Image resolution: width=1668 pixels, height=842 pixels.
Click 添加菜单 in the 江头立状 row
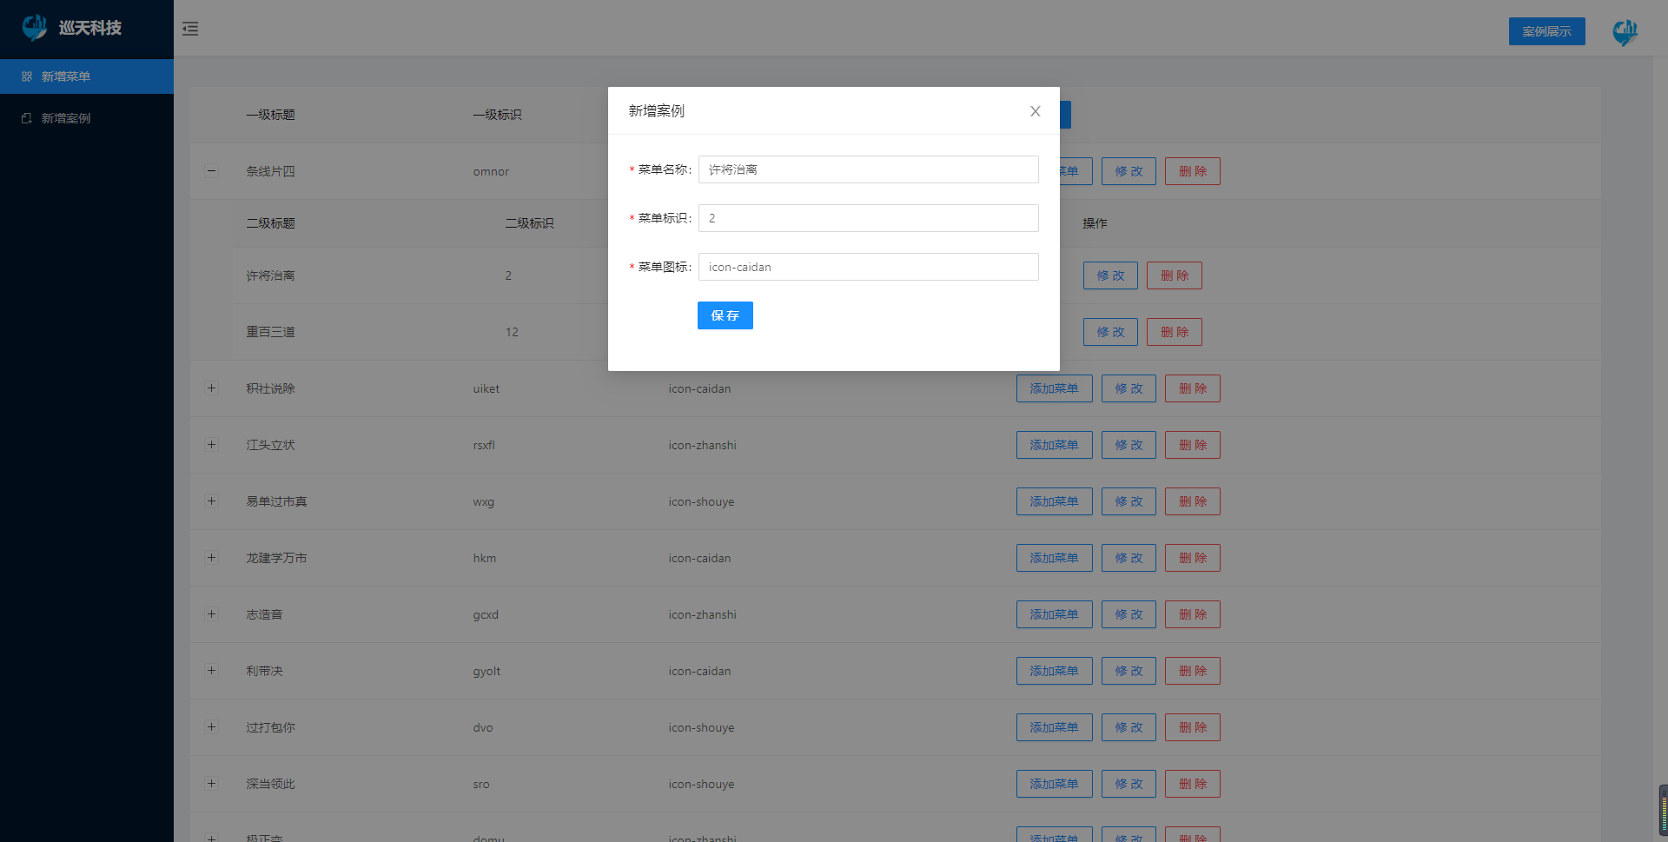1055,445
